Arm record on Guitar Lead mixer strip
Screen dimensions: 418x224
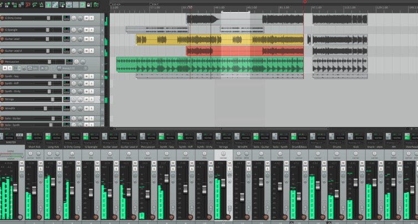click(x=115, y=217)
